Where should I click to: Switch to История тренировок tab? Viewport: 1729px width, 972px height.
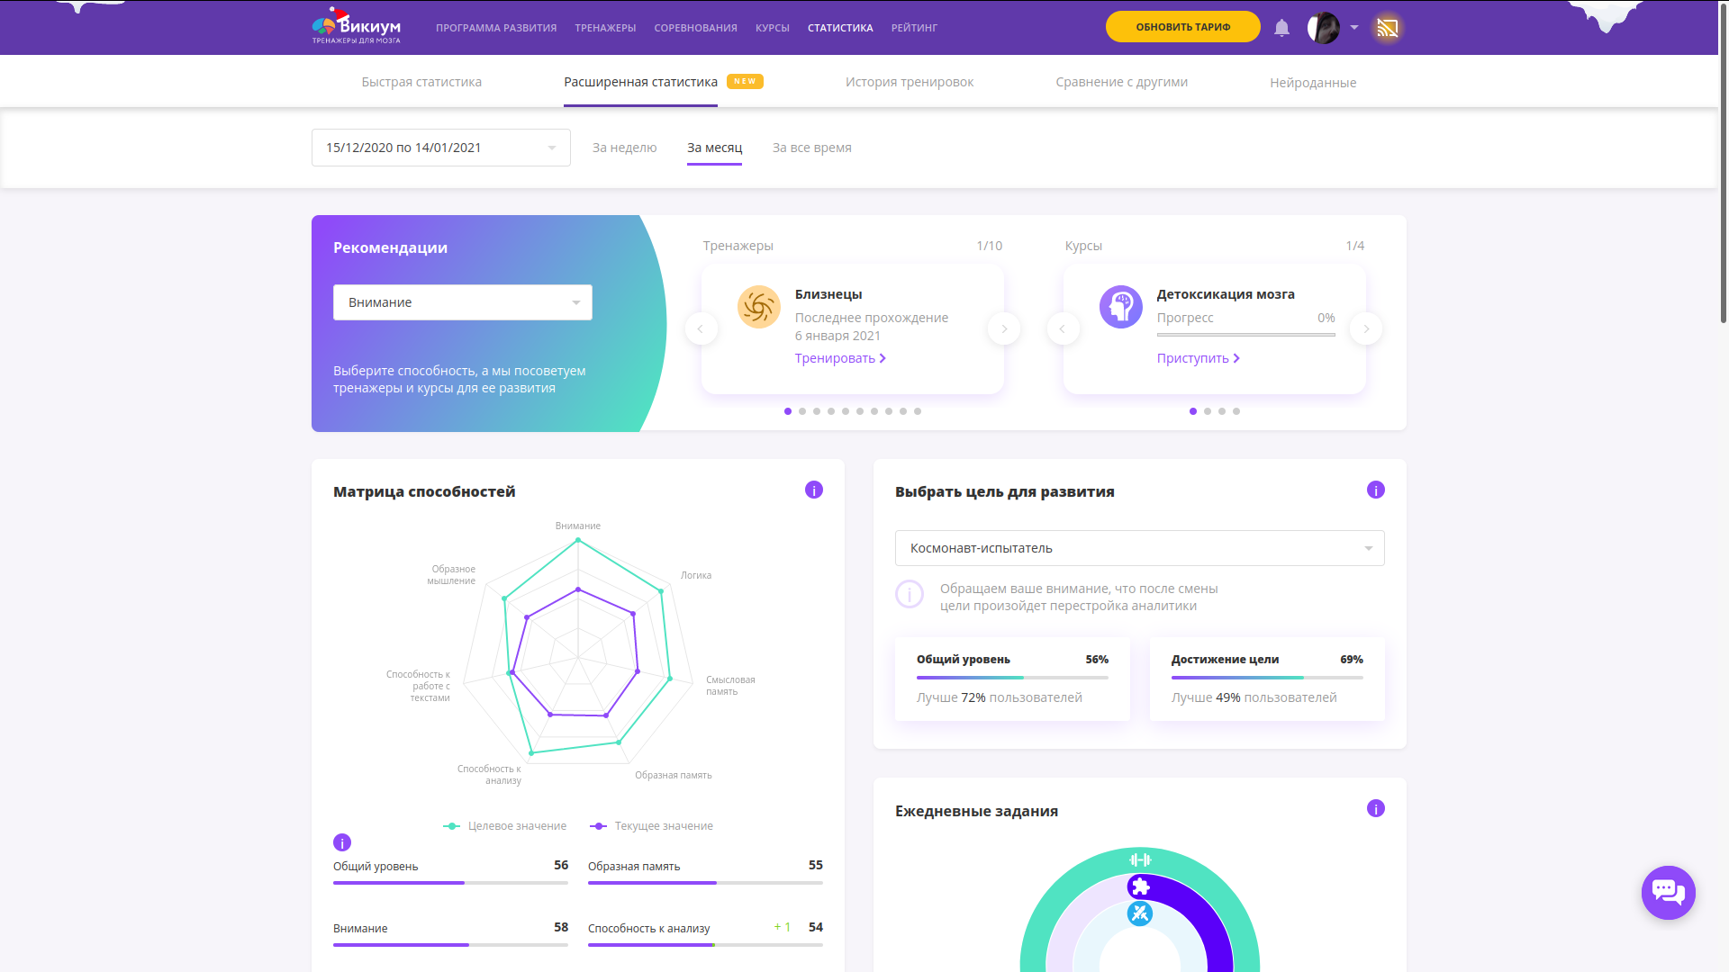[909, 81]
